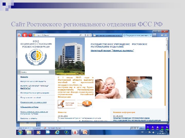This screenshot has width=185, height=138.
Task: Click the page scrollbar up arrow
Action: 167,39
